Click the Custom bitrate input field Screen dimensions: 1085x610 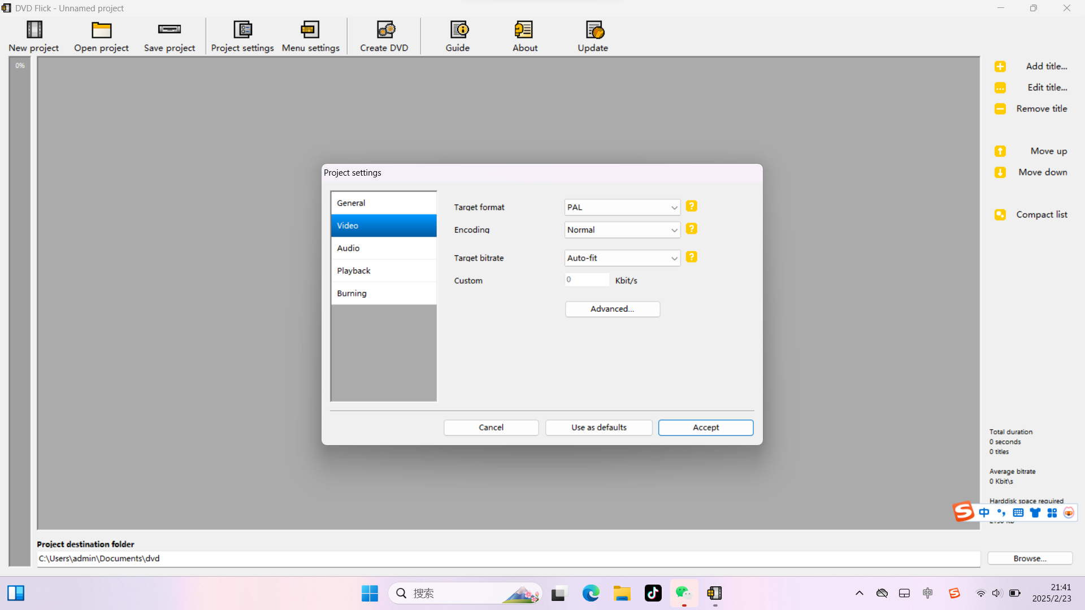point(587,280)
